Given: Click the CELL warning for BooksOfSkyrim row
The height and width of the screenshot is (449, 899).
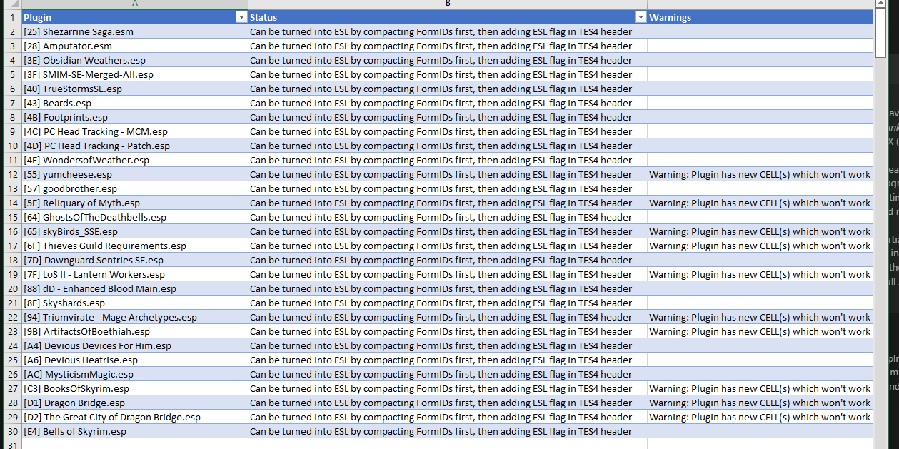Looking at the screenshot, I should pos(760,388).
